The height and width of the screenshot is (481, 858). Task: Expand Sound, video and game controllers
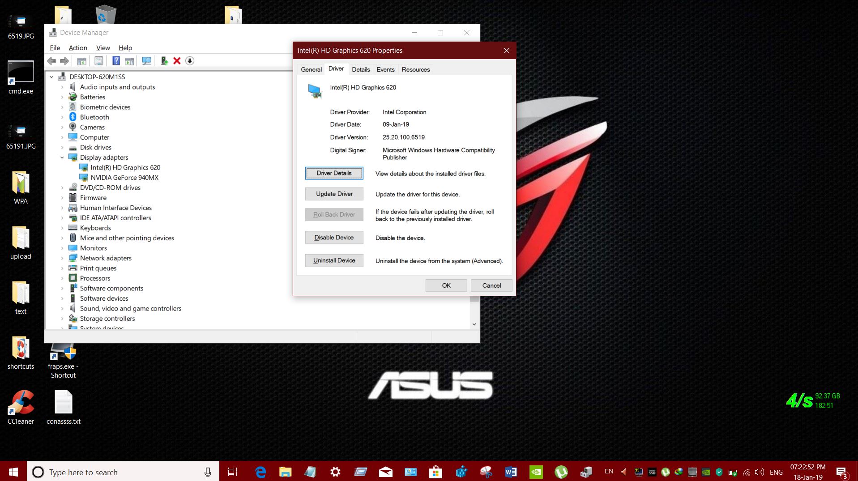(62, 309)
